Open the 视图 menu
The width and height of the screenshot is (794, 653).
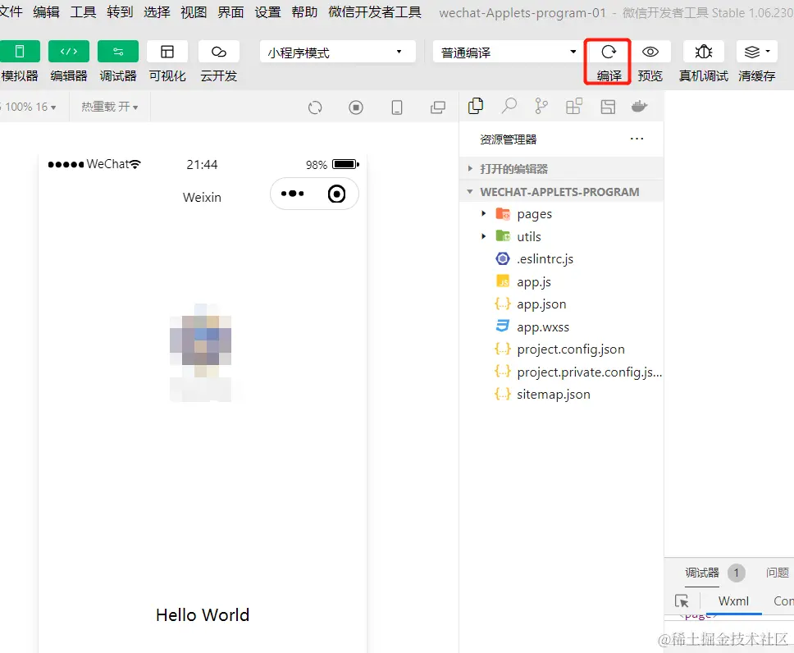click(x=194, y=11)
